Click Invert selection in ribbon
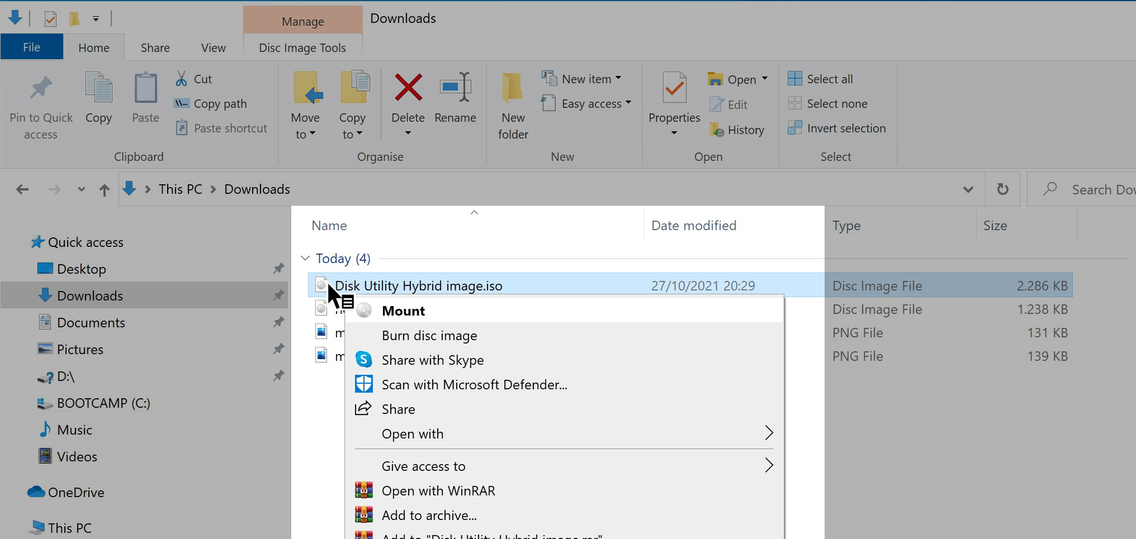Screen dimensions: 1136x539 coord(837,128)
